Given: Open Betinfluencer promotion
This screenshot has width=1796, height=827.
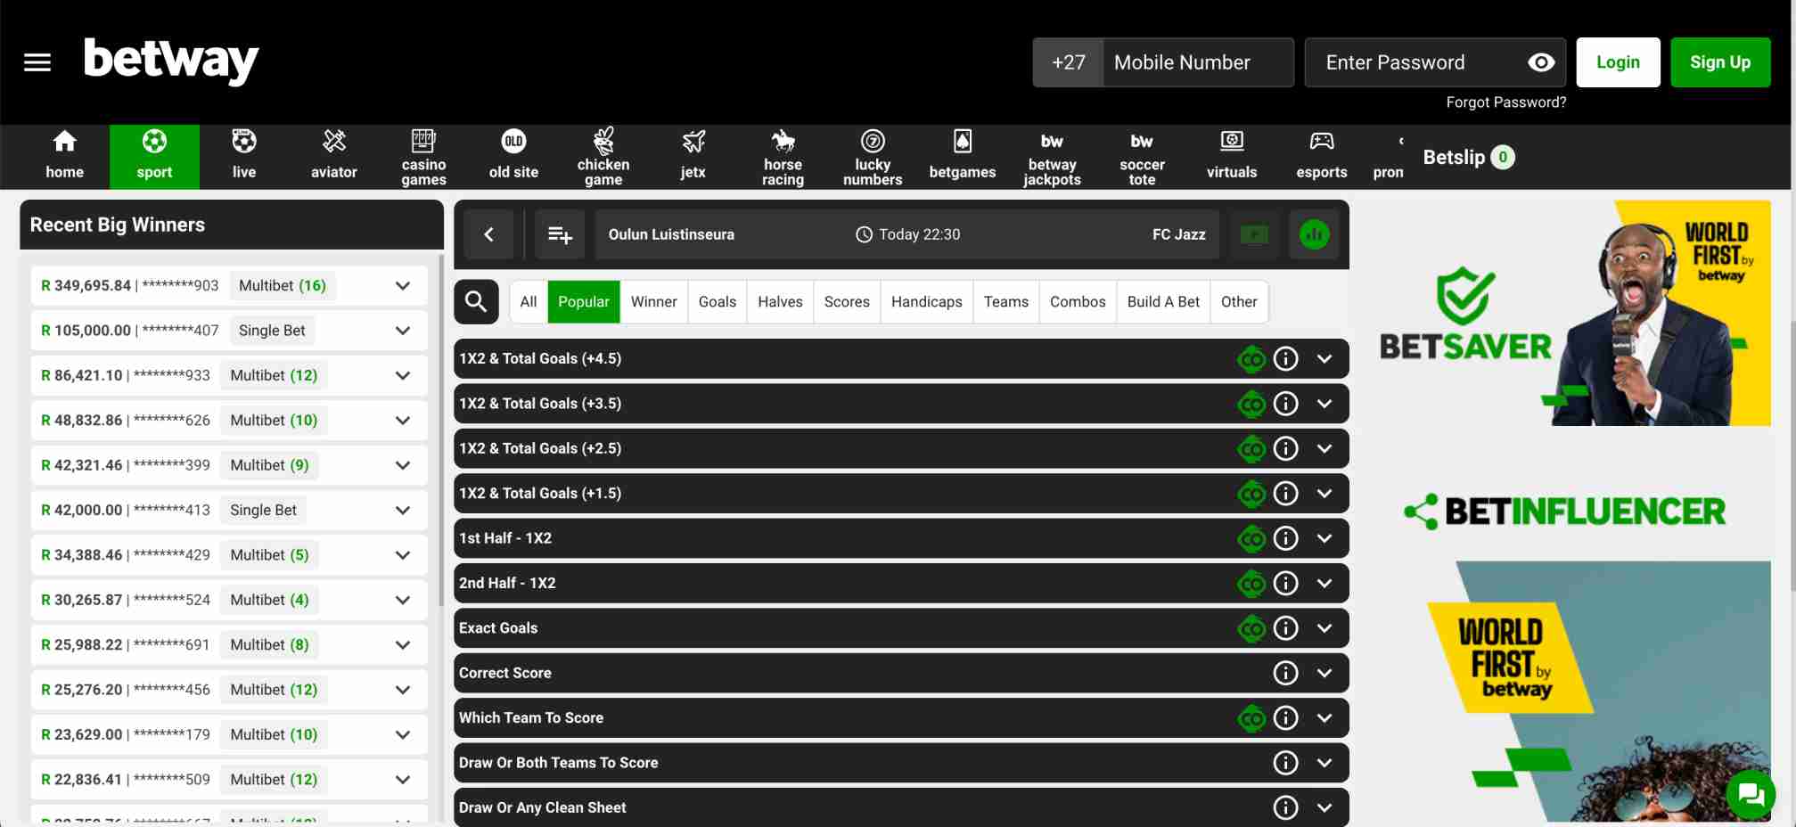Looking at the screenshot, I should tap(1564, 512).
